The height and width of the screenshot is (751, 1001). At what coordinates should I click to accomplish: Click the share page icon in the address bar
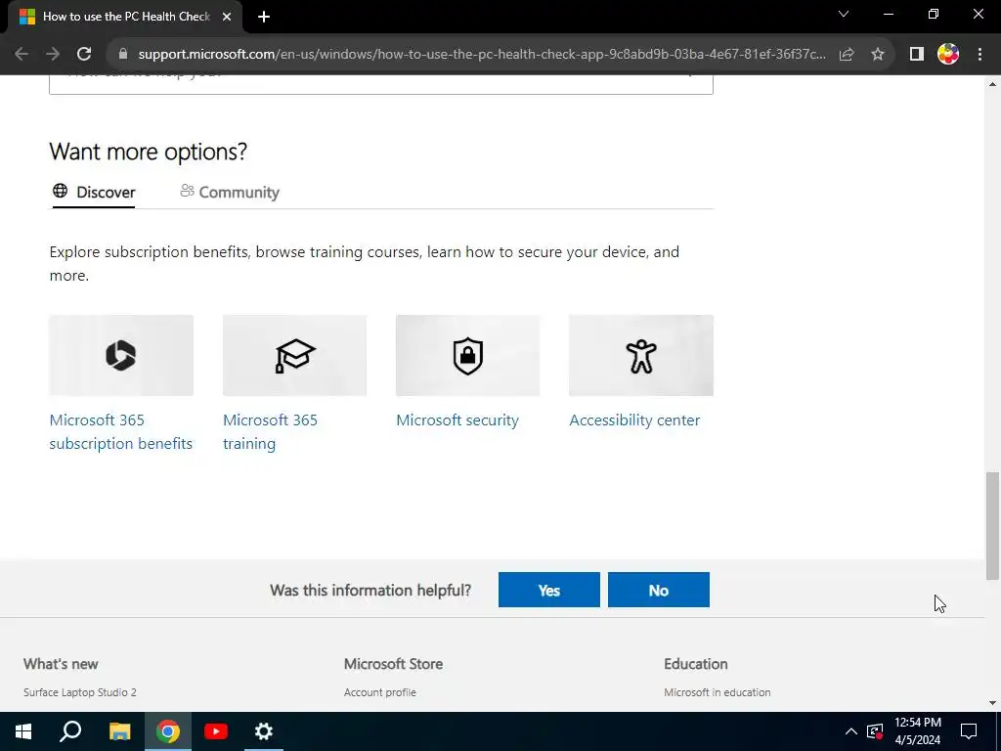point(847,55)
